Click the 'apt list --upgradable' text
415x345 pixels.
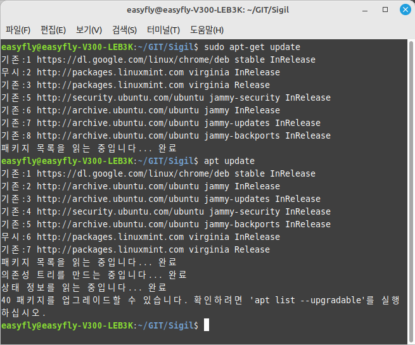click(x=308, y=300)
